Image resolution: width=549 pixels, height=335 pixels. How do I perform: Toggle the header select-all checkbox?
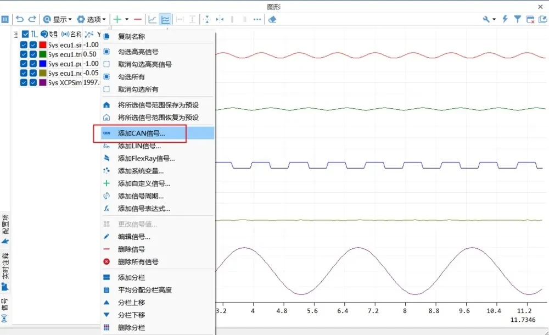point(25,34)
